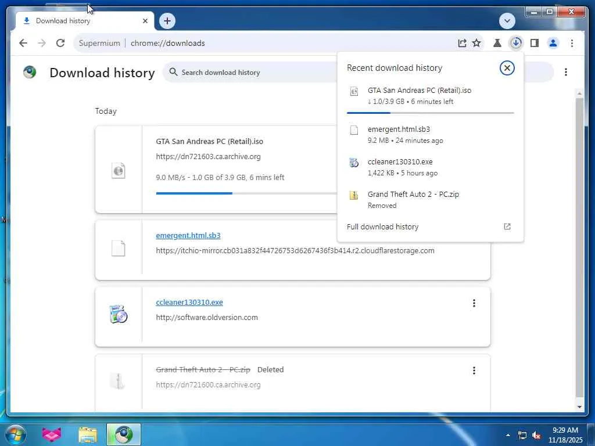Screen dimensions: 595x446
Task: Open the side panel icon
Action: pyautogui.click(x=535, y=43)
